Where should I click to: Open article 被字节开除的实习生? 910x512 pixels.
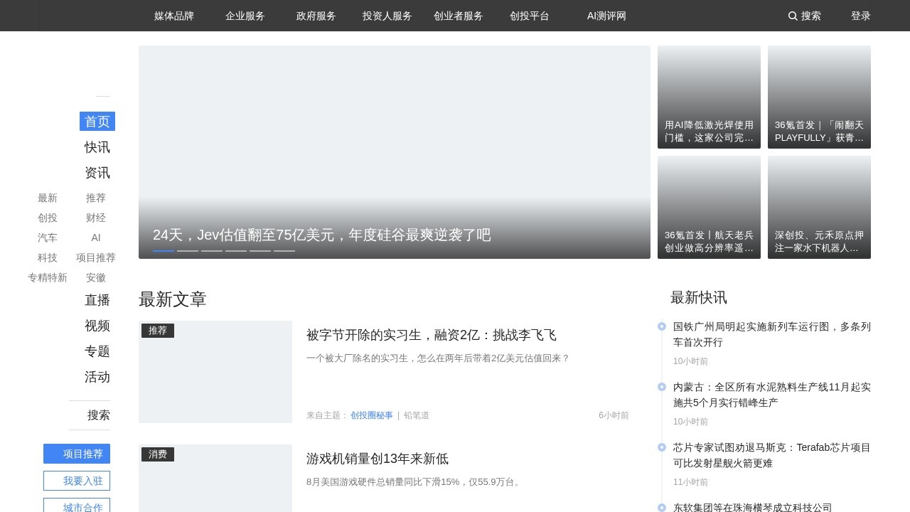click(x=432, y=335)
